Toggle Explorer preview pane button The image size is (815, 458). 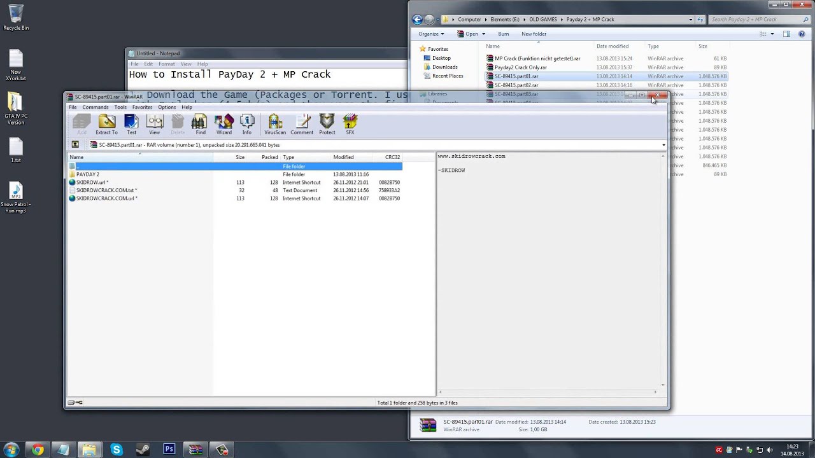[x=786, y=34]
